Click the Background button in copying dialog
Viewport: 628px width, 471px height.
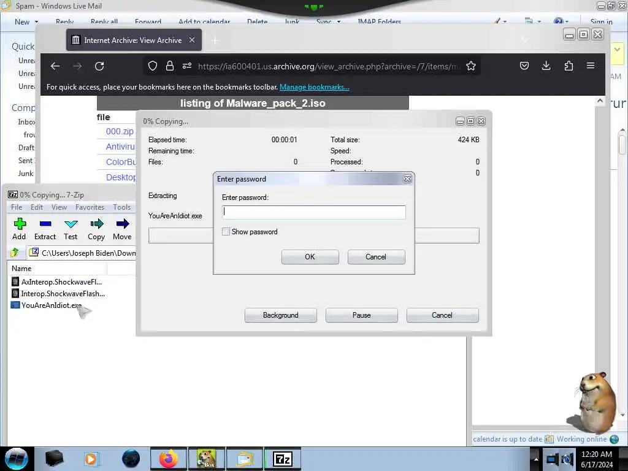click(x=281, y=315)
